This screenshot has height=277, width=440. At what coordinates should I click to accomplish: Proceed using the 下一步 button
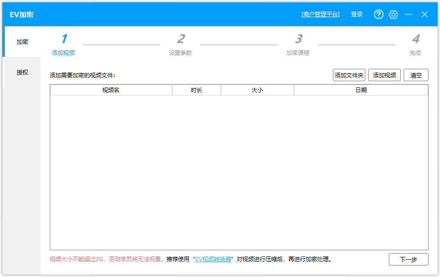408,259
